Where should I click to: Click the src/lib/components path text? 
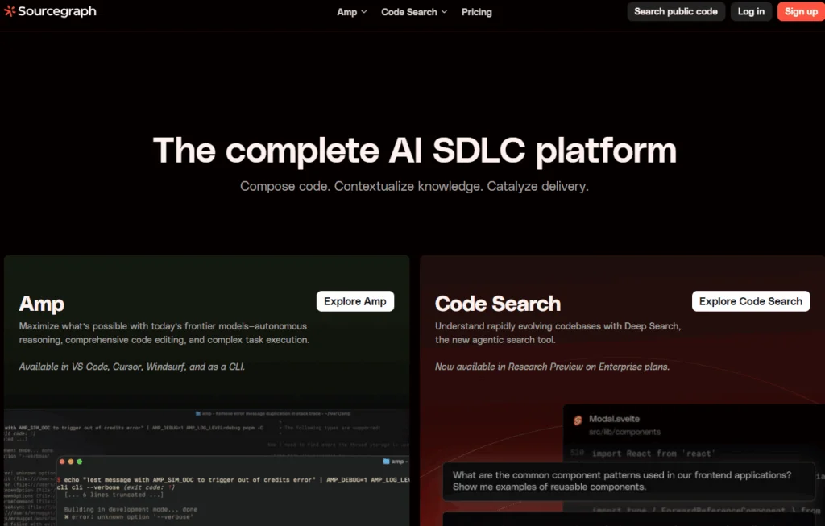pos(624,432)
